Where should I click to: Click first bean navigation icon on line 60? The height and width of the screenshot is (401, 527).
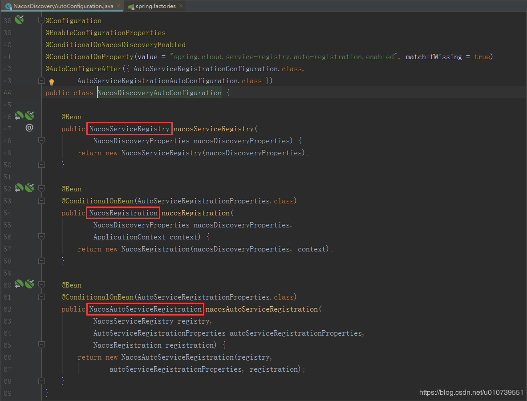click(x=19, y=284)
